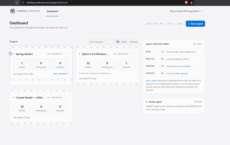The image size is (230, 145).
Task: Open Coastal Studio three-dot menu
Action: coord(67,98)
